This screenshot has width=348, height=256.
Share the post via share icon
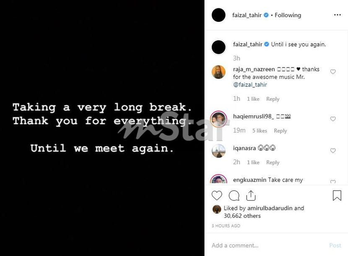click(251, 196)
